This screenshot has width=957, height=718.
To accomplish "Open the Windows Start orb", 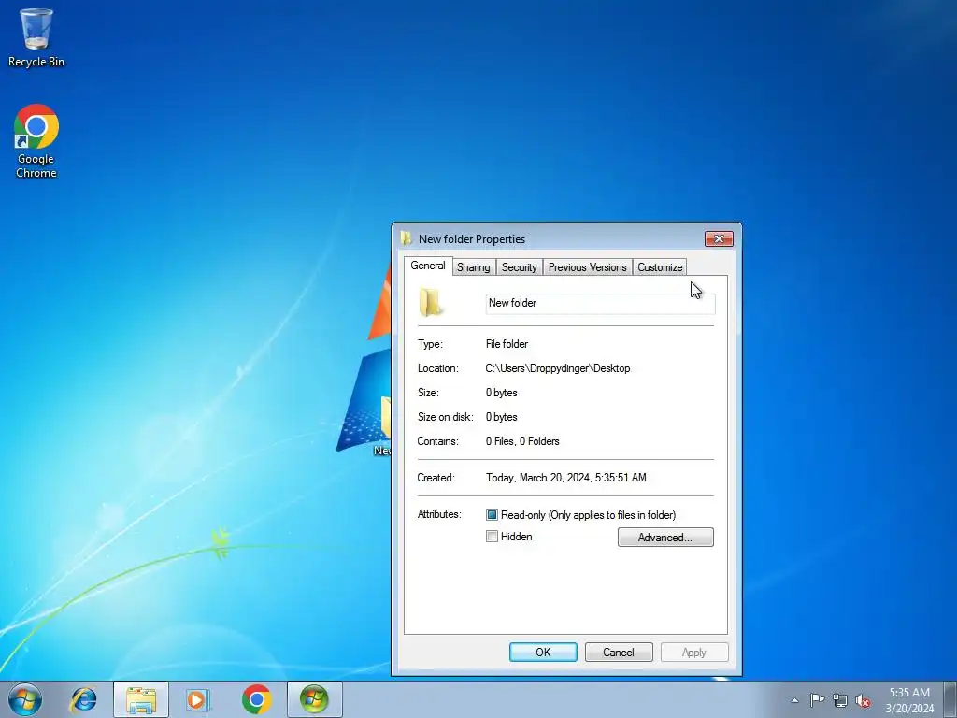I will [x=25, y=699].
